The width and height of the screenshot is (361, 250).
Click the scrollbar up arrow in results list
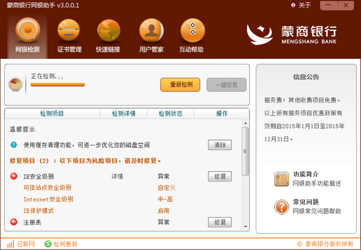[x=245, y=123]
